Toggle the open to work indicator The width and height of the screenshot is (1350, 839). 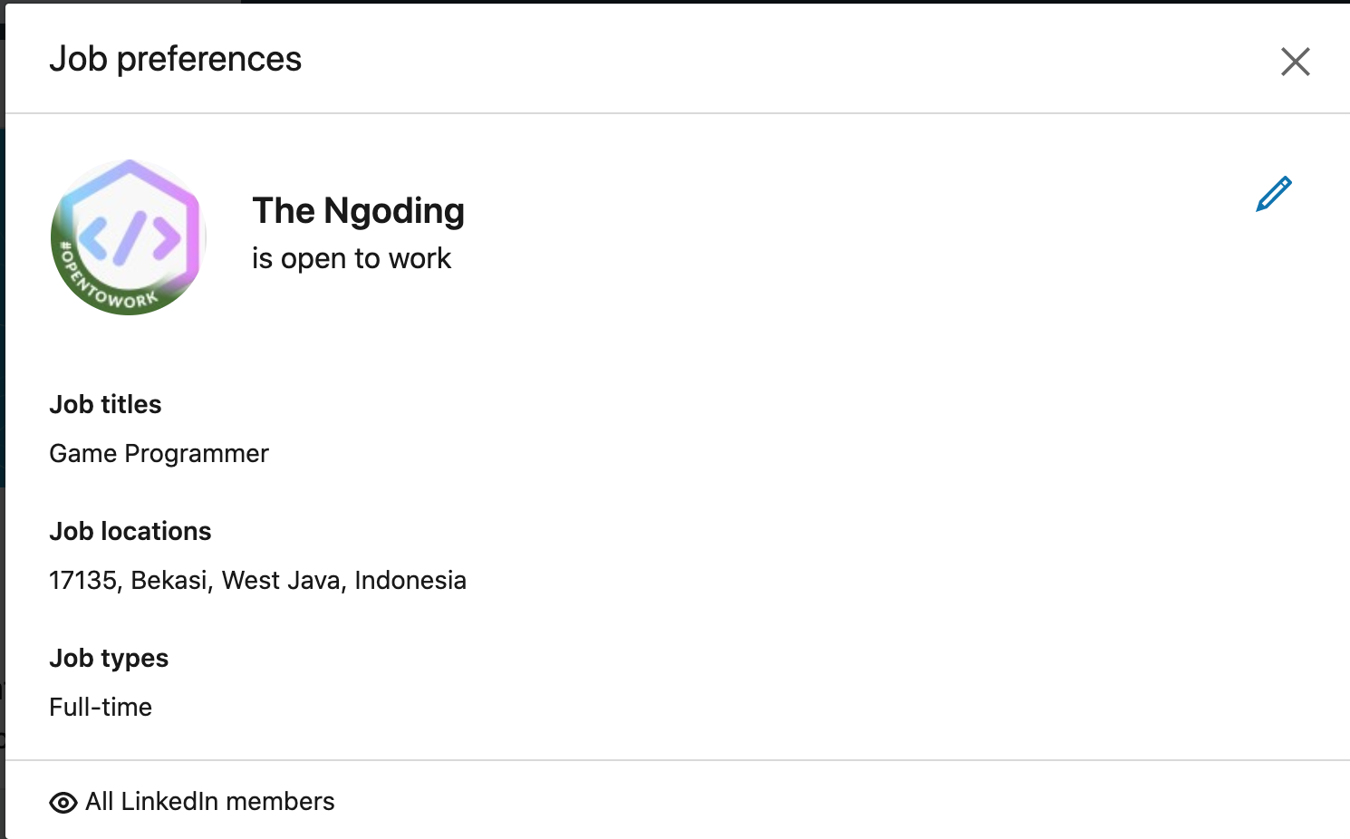(x=352, y=257)
